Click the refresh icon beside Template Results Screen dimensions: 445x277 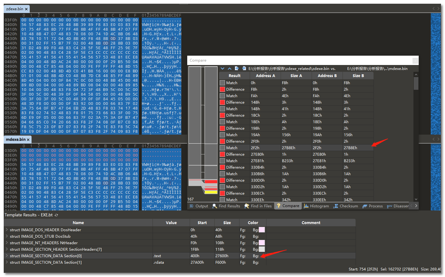tap(56, 215)
